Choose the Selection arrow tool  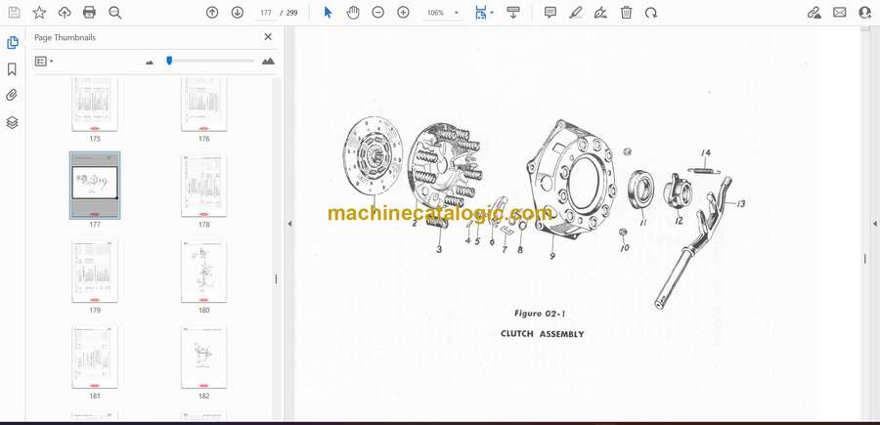tap(329, 13)
